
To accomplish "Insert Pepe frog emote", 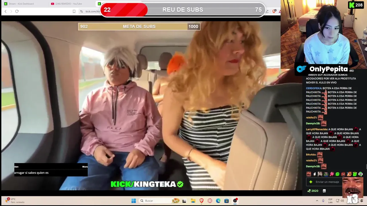I will (x=326, y=174).
